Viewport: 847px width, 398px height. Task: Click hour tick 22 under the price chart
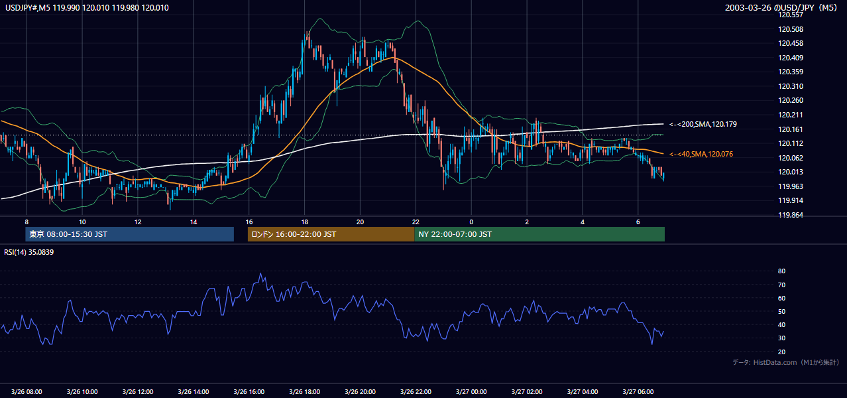click(x=416, y=222)
